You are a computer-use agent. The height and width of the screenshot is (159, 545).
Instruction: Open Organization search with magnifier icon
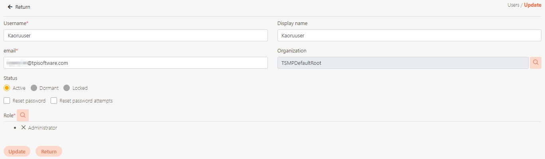(535, 63)
